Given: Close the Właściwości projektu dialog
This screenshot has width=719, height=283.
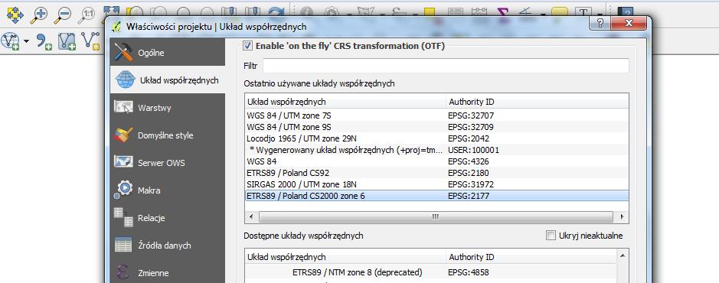Looking at the screenshot, I should coord(628,24).
